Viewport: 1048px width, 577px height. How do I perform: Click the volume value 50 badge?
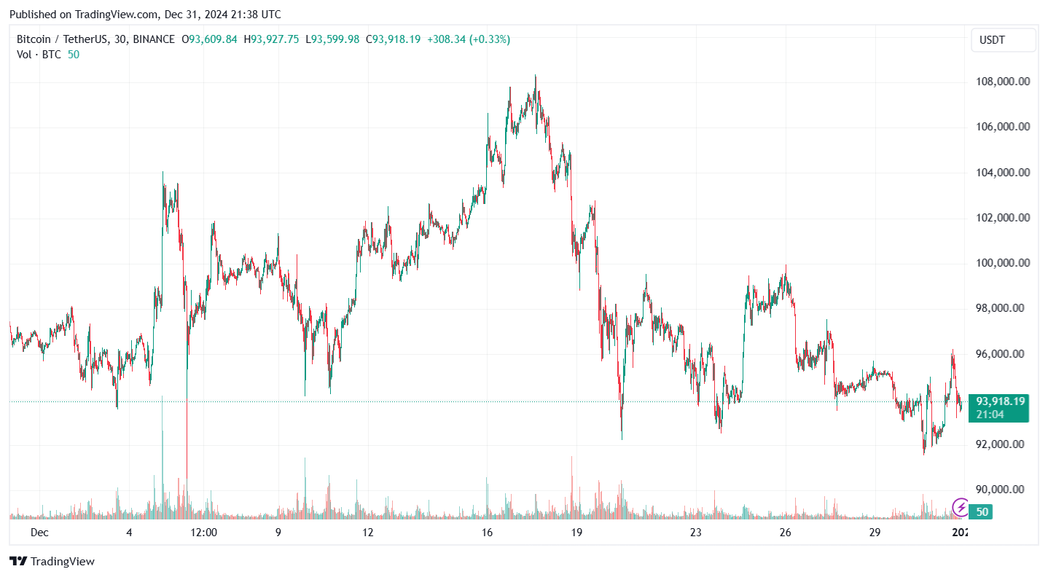click(x=982, y=512)
